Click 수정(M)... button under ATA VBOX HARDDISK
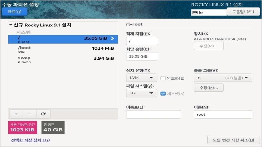This screenshot has width=262, height=147. [209, 46]
